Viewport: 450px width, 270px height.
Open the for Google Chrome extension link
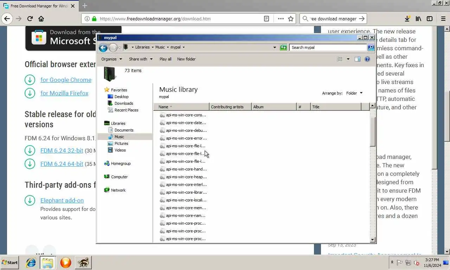click(x=66, y=80)
